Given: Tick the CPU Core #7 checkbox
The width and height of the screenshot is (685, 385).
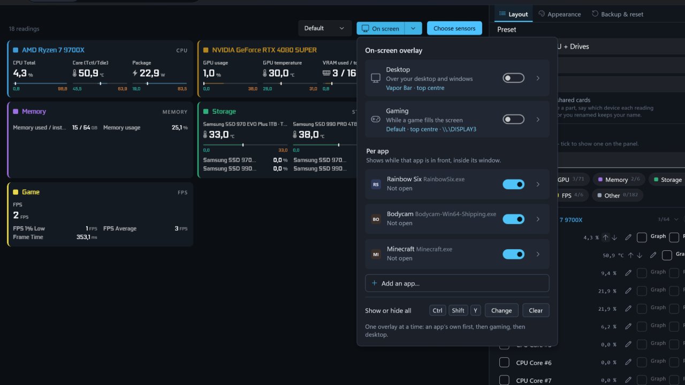Looking at the screenshot, I should coord(504,380).
